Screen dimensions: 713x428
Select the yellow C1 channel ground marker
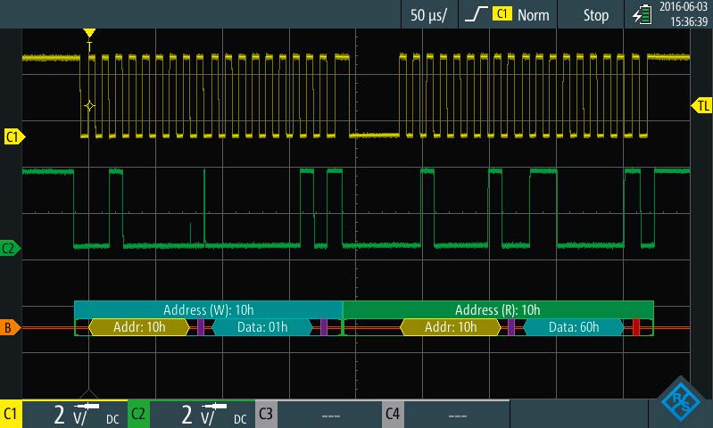[x=12, y=136]
